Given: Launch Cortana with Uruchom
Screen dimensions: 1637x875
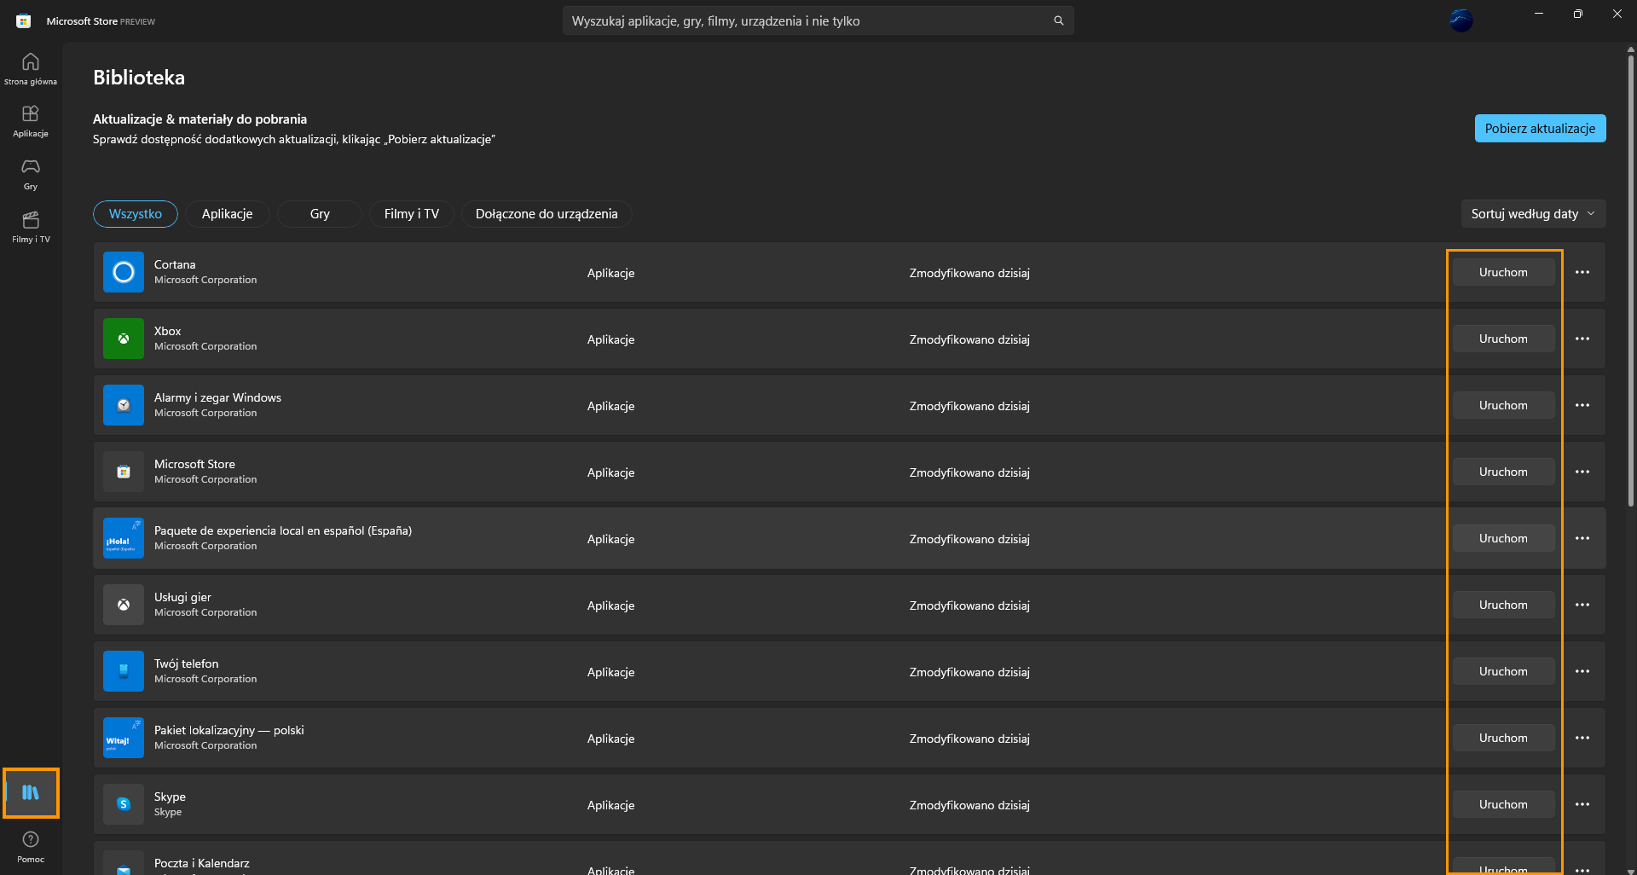Looking at the screenshot, I should 1503,272.
